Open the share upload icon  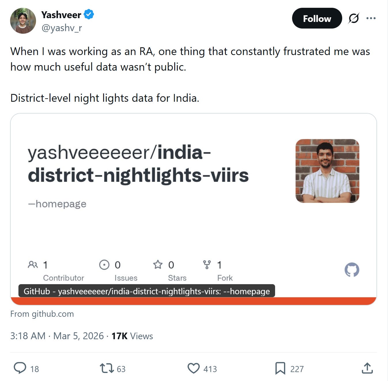[x=367, y=368]
